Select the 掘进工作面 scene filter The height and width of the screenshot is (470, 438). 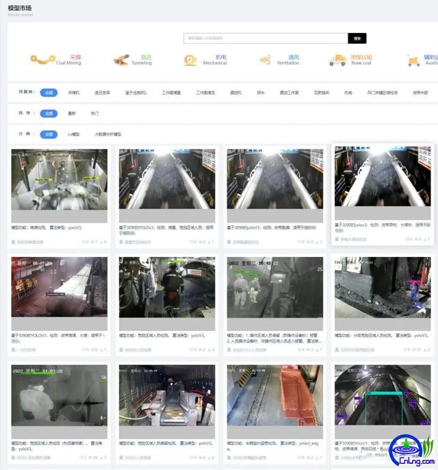coord(289,92)
